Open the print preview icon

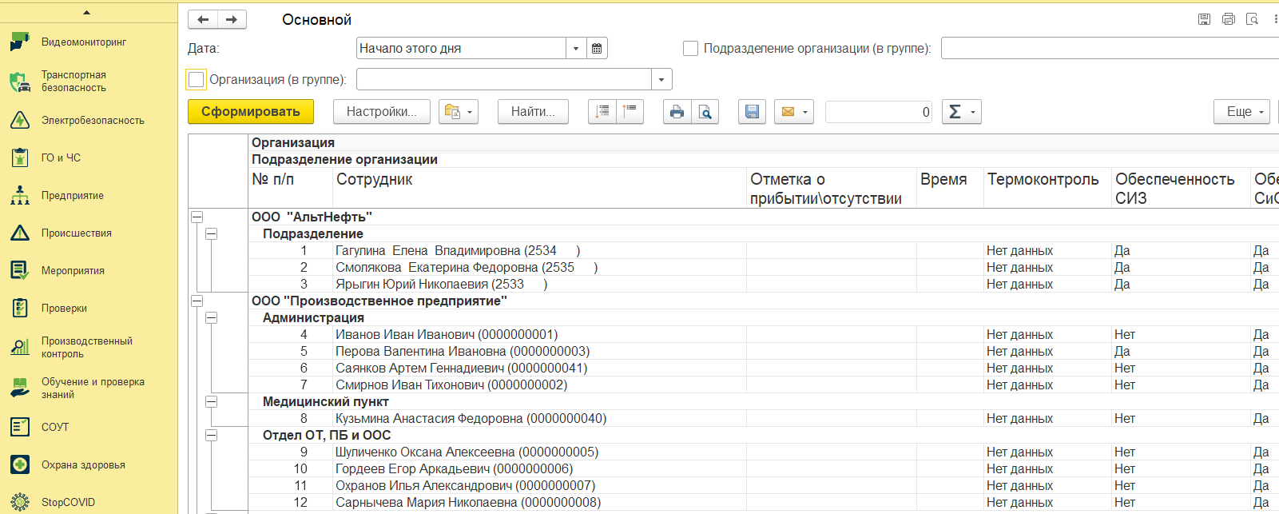coord(705,112)
